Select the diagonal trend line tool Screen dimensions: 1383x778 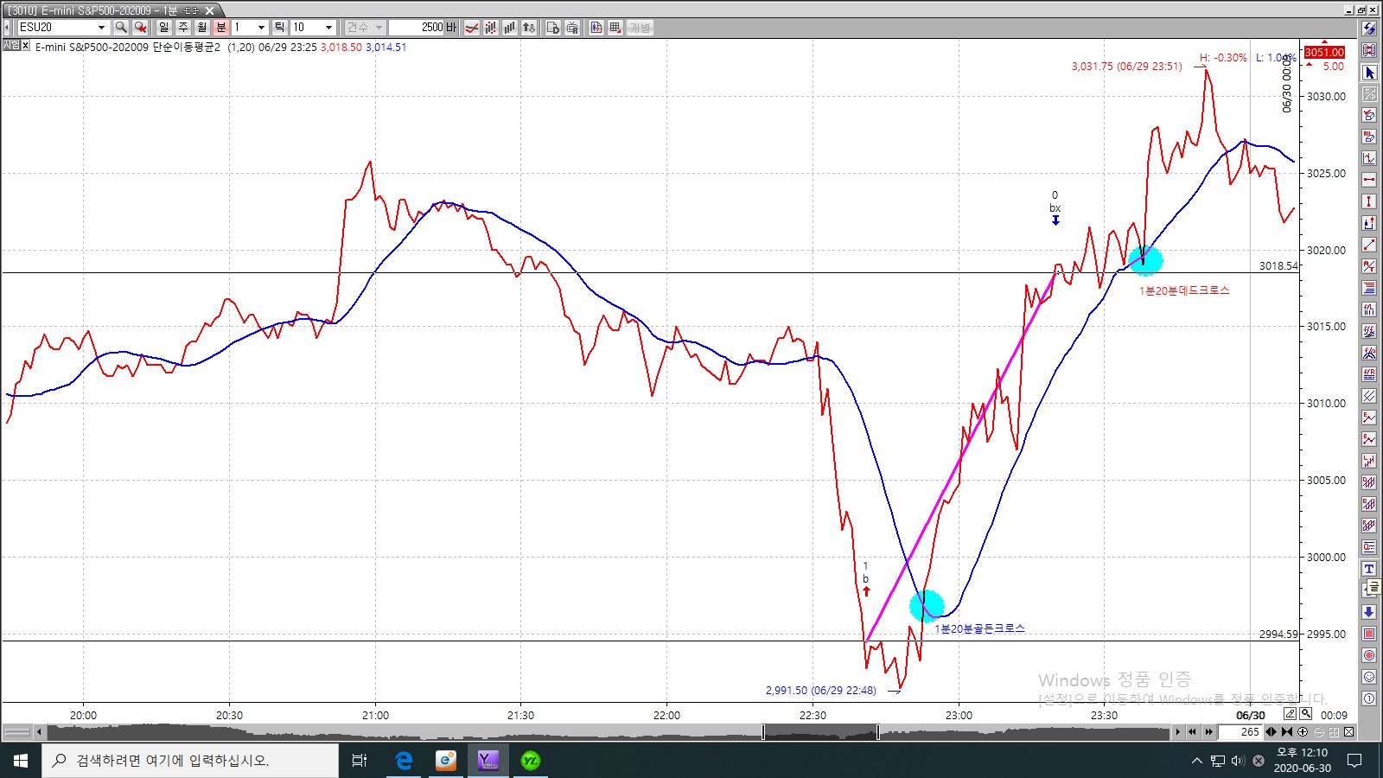(1369, 246)
